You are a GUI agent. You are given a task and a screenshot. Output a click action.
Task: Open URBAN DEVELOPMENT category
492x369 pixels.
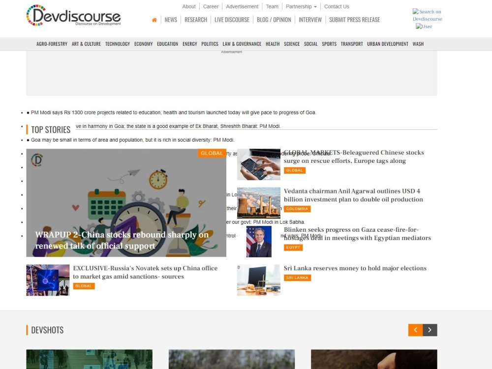point(388,44)
